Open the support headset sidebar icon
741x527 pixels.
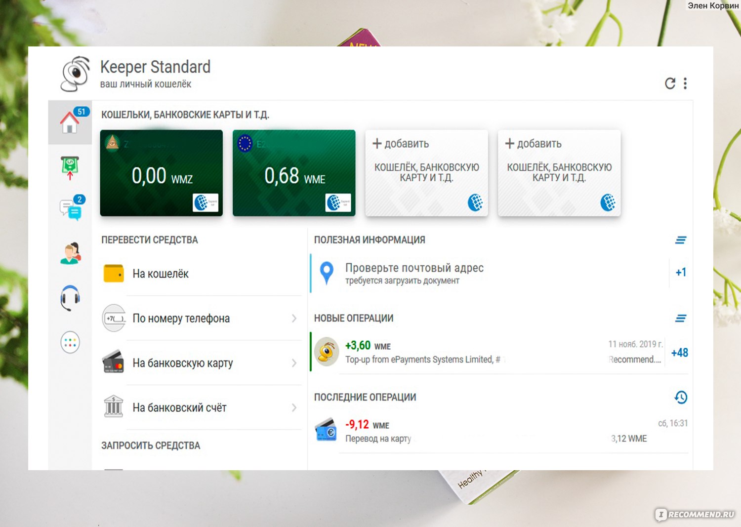70,297
